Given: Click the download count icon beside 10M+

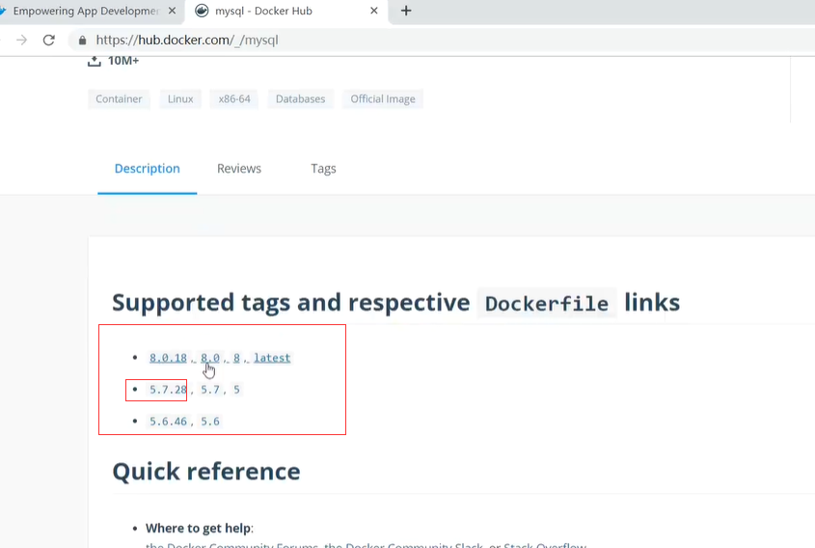Looking at the screenshot, I should coord(95,61).
